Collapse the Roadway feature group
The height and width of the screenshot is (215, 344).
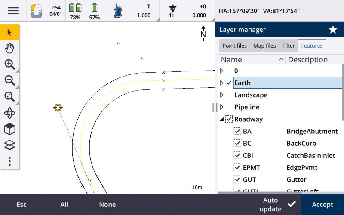click(222, 119)
